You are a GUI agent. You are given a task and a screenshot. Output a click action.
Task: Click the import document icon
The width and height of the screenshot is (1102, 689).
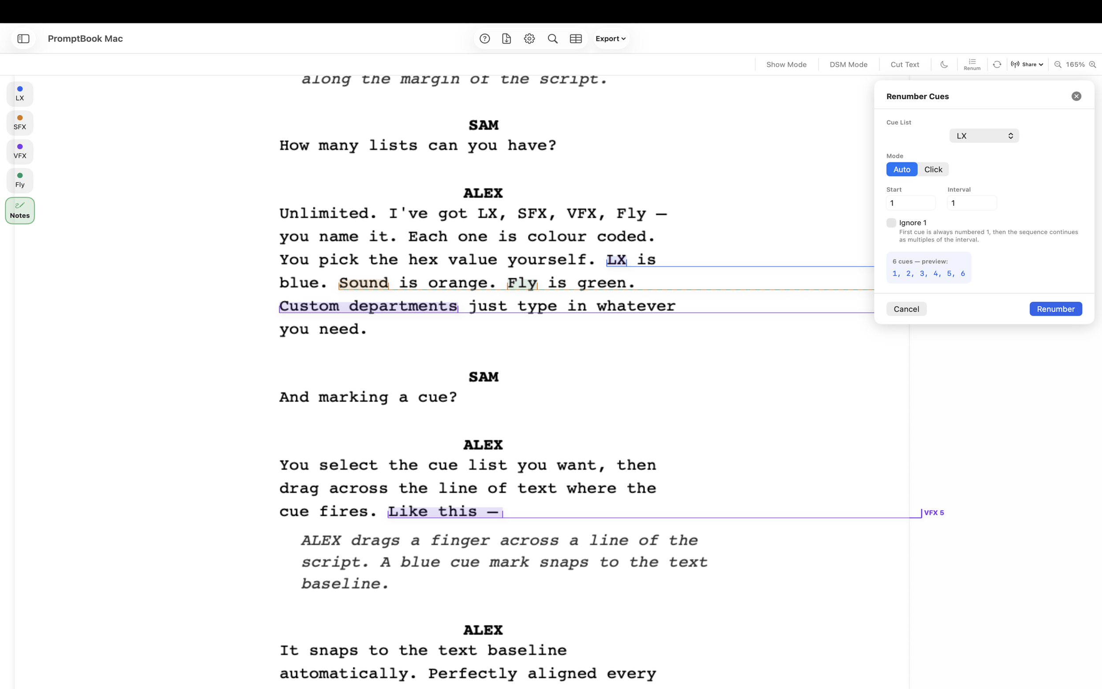coord(506,39)
